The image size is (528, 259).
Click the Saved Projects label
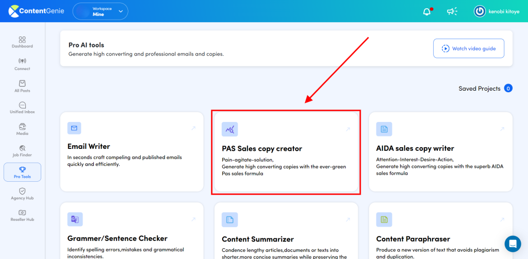480,89
